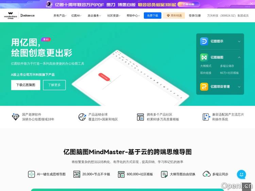Click the 下载亿图脑图 button
The width and height of the screenshot is (255, 191).
26,85
